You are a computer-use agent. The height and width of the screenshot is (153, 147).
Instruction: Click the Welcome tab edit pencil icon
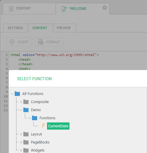click(x=64, y=9)
